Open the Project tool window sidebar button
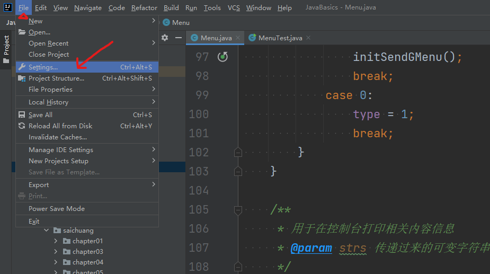This screenshot has width=490, height=274. pyautogui.click(x=6, y=49)
